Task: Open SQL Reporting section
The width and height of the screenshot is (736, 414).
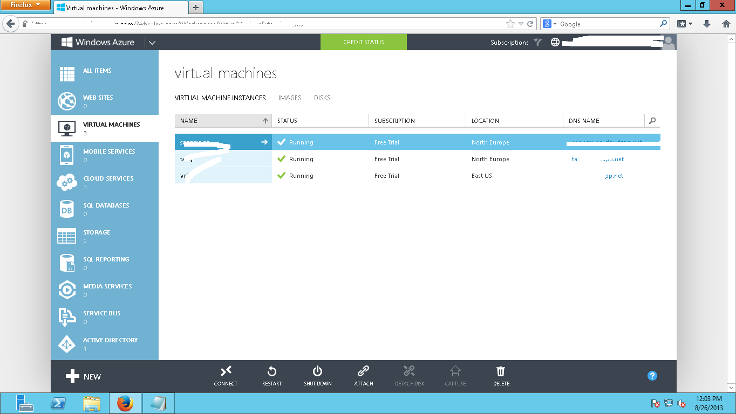Action: coord(105,263)
